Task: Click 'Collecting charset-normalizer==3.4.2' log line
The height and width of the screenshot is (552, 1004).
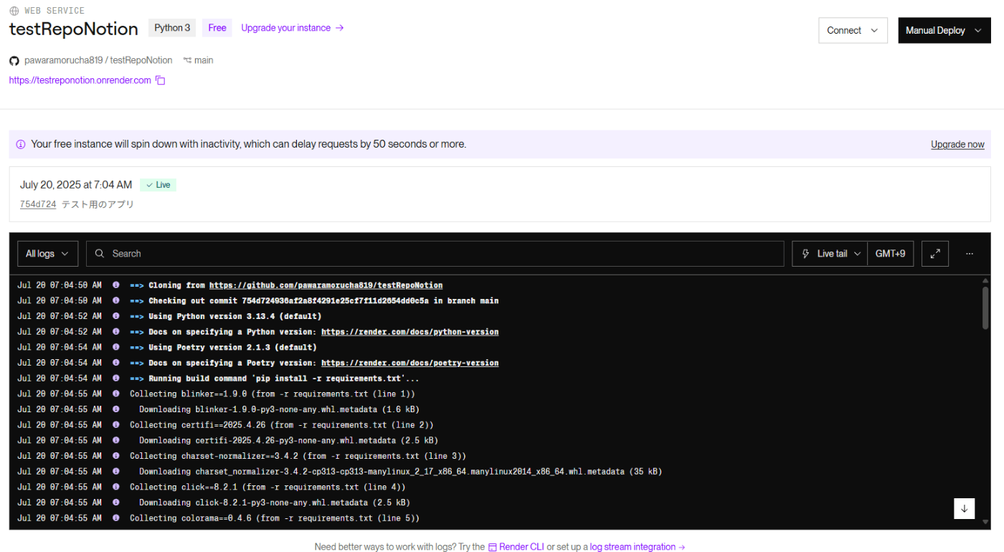Action: (x=298, y=456)
